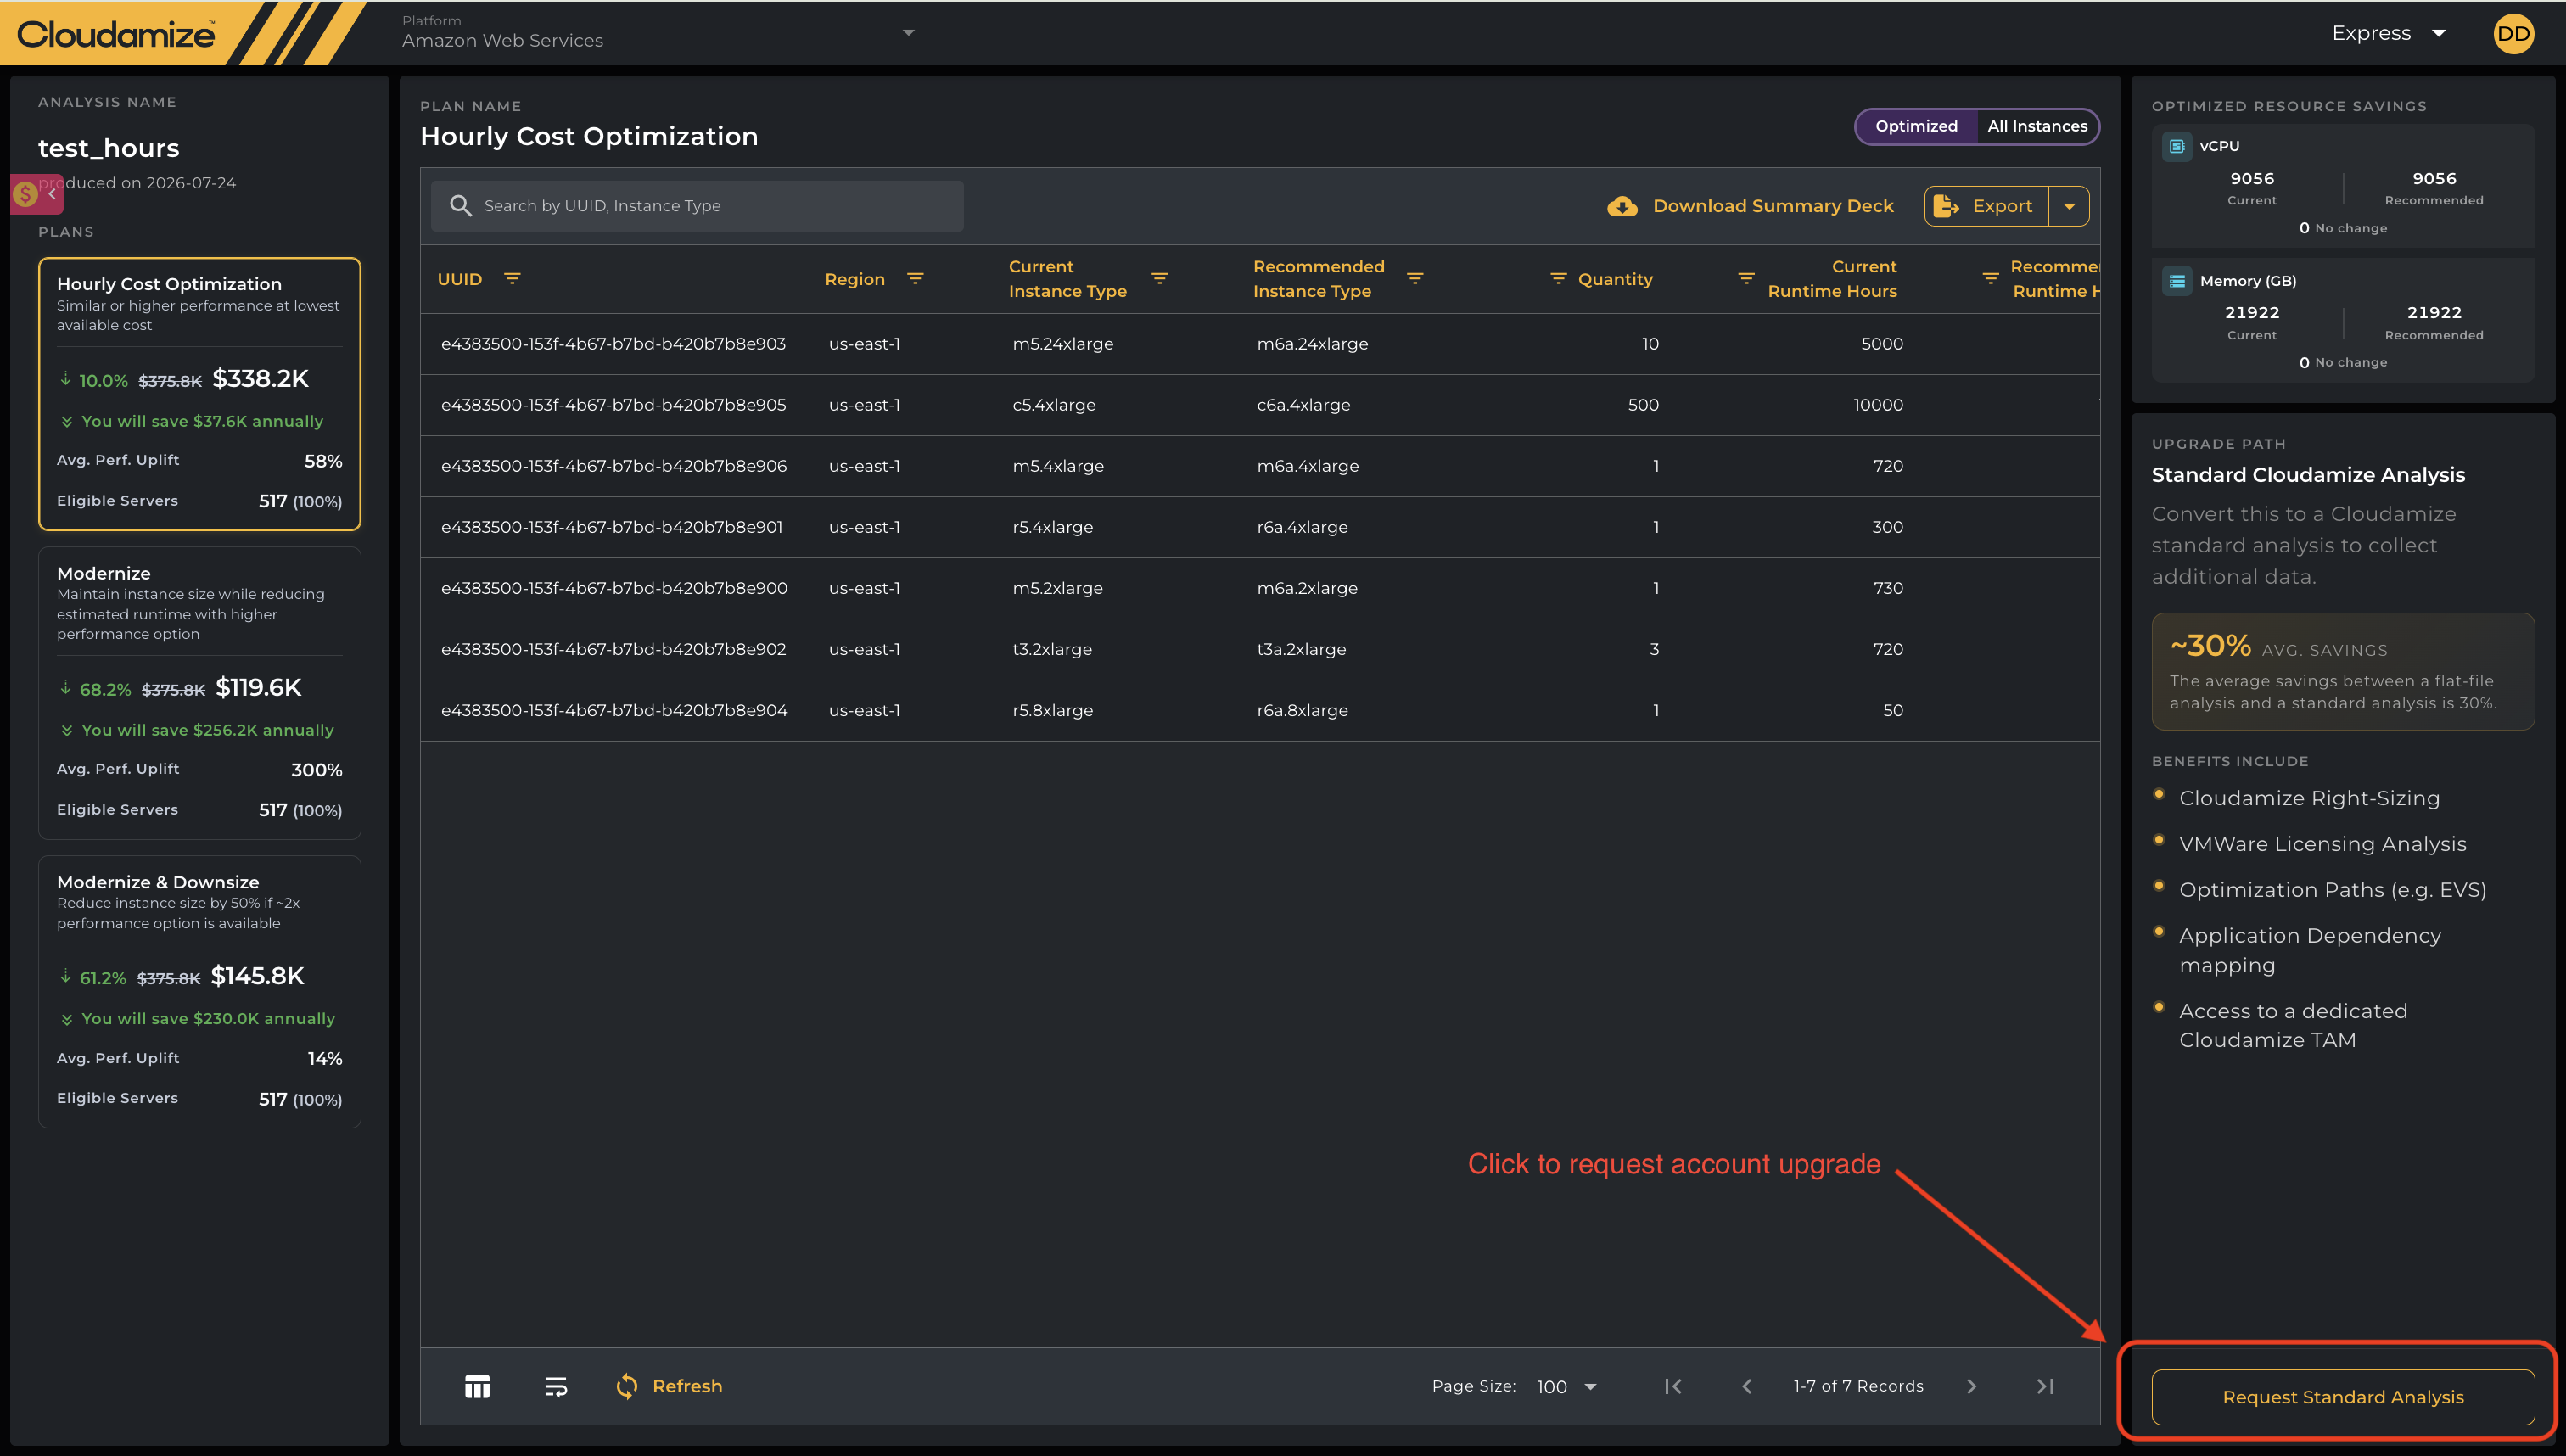
Task: Click the $145.8K plan cost
Action: tap(257, 976)
